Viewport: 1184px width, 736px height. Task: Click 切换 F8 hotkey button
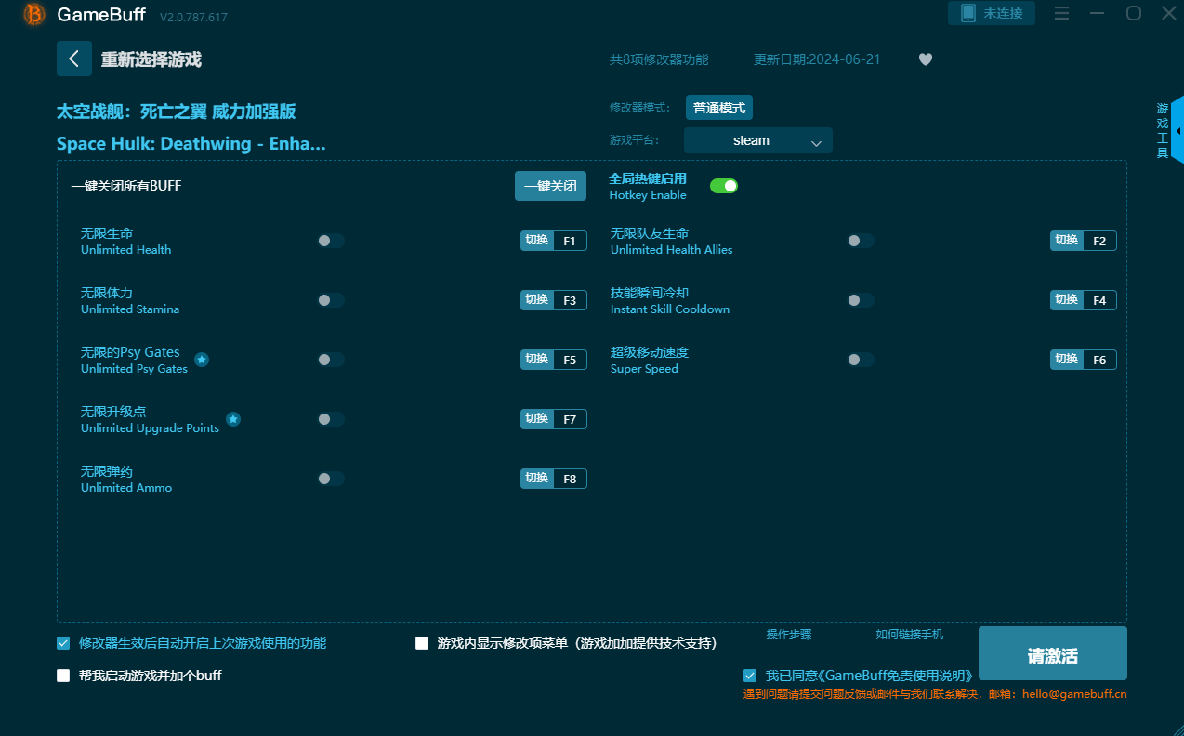(x=554, y=479)
